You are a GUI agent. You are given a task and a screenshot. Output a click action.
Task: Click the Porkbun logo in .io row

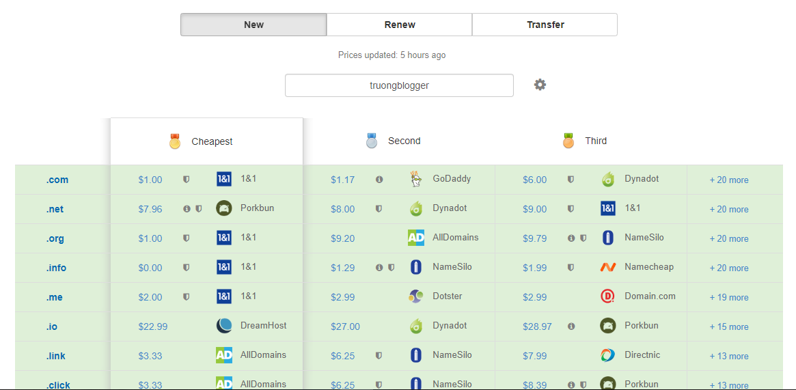(607, 326)
